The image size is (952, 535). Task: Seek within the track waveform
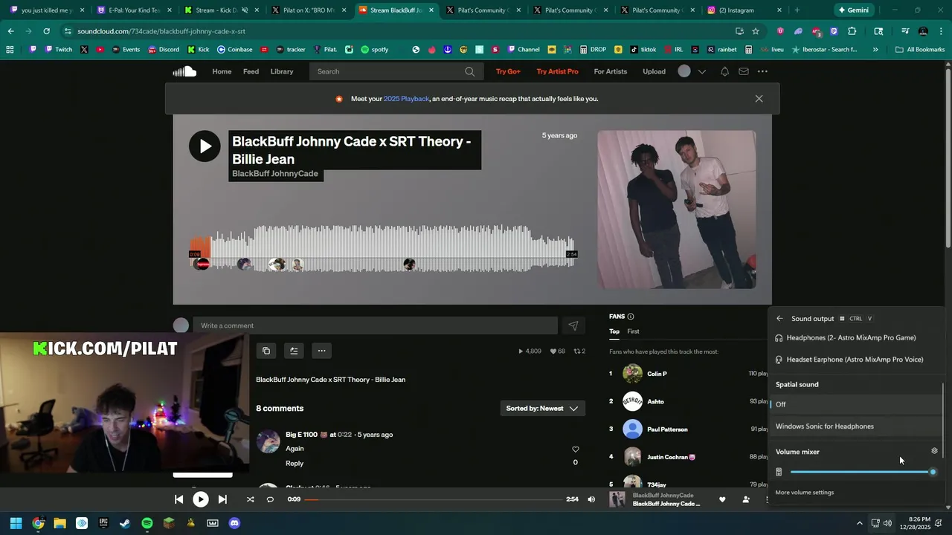(383, 249)
